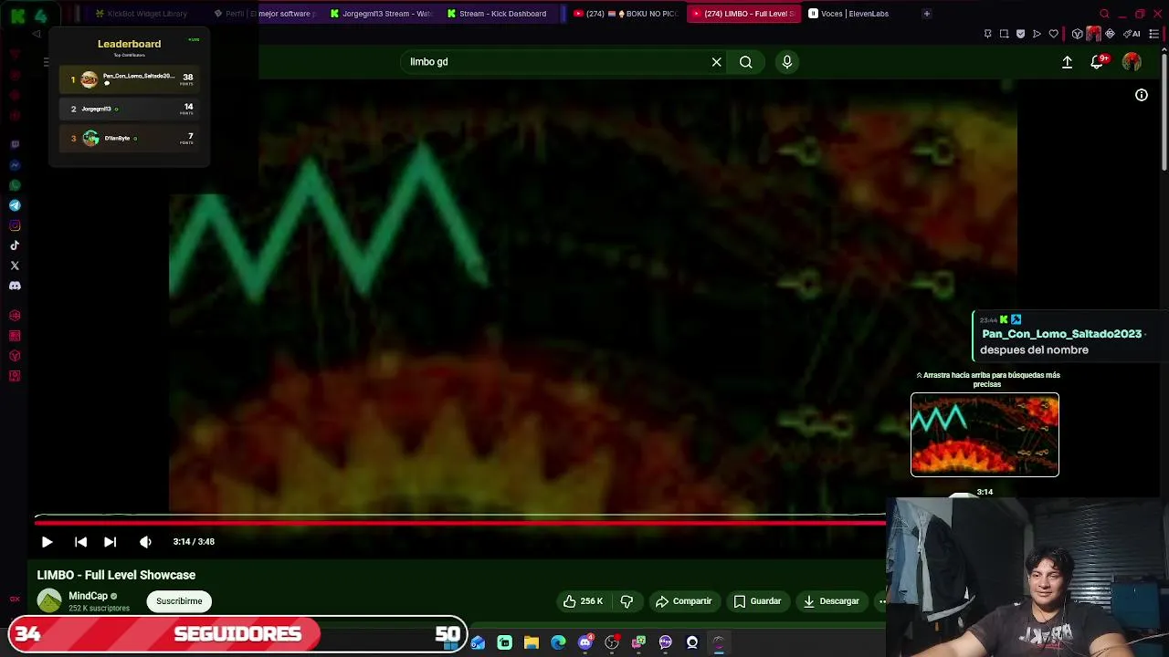The width and height of the screenshot is (1169, 657).
Task: Clear the YouTube search box with X
Action: [x=717, y=62]
